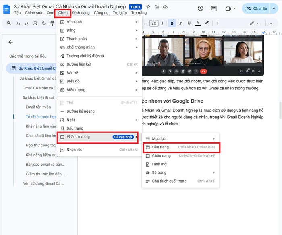Open the text color picker
This screenshot has height=235, width=282.
198,23
